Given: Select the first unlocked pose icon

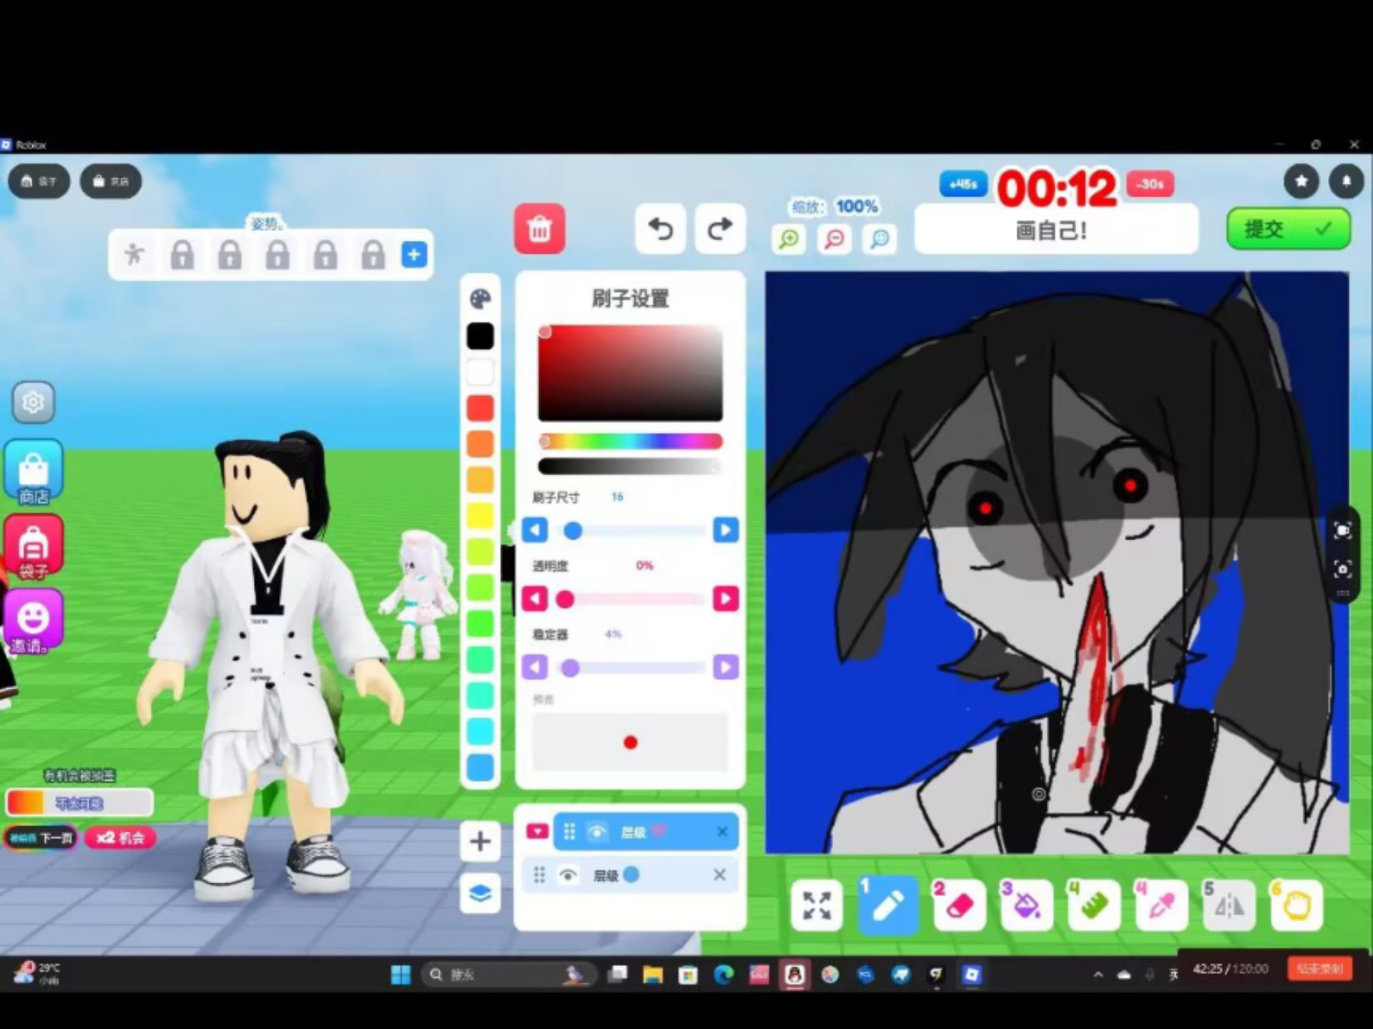Looking at the screenshot, I should coord(134,254).
